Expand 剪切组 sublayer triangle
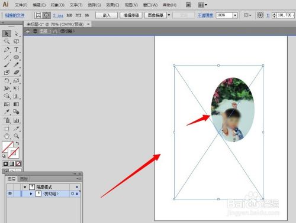The width and height of the screenshot is (296, 223). point(31,194)
